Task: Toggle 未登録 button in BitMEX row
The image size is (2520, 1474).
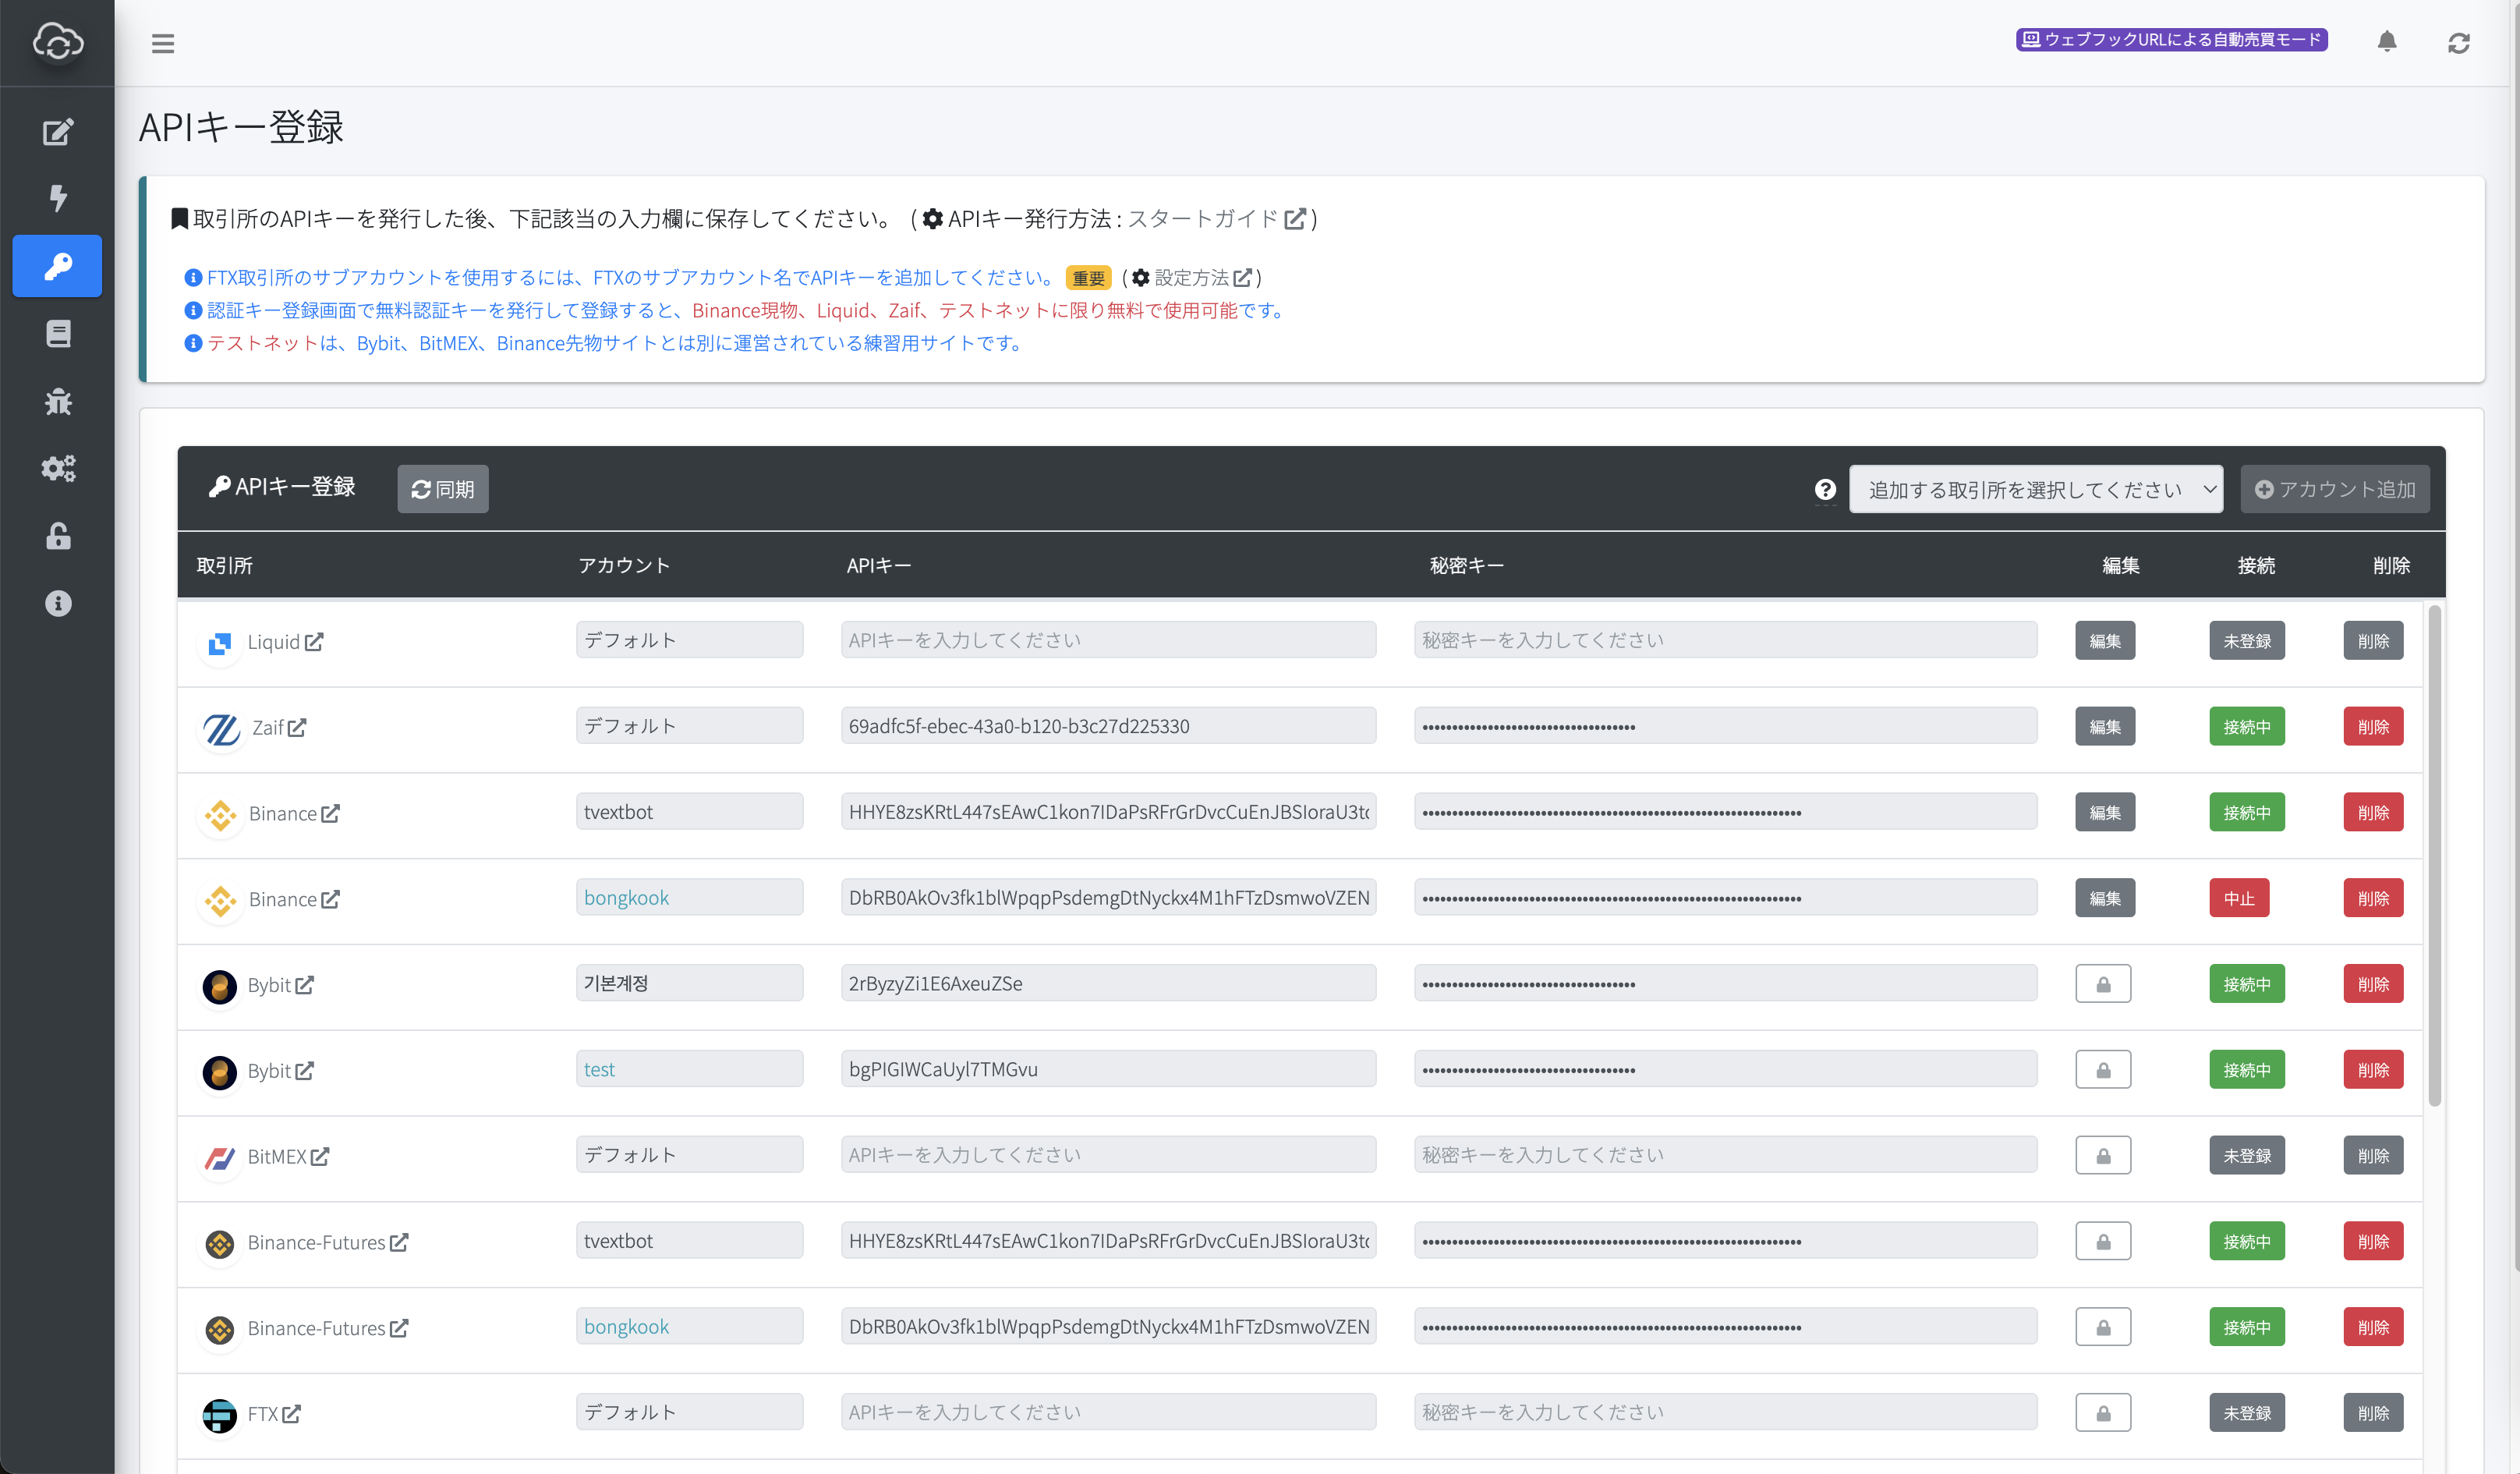Action: [2247, 1156]
